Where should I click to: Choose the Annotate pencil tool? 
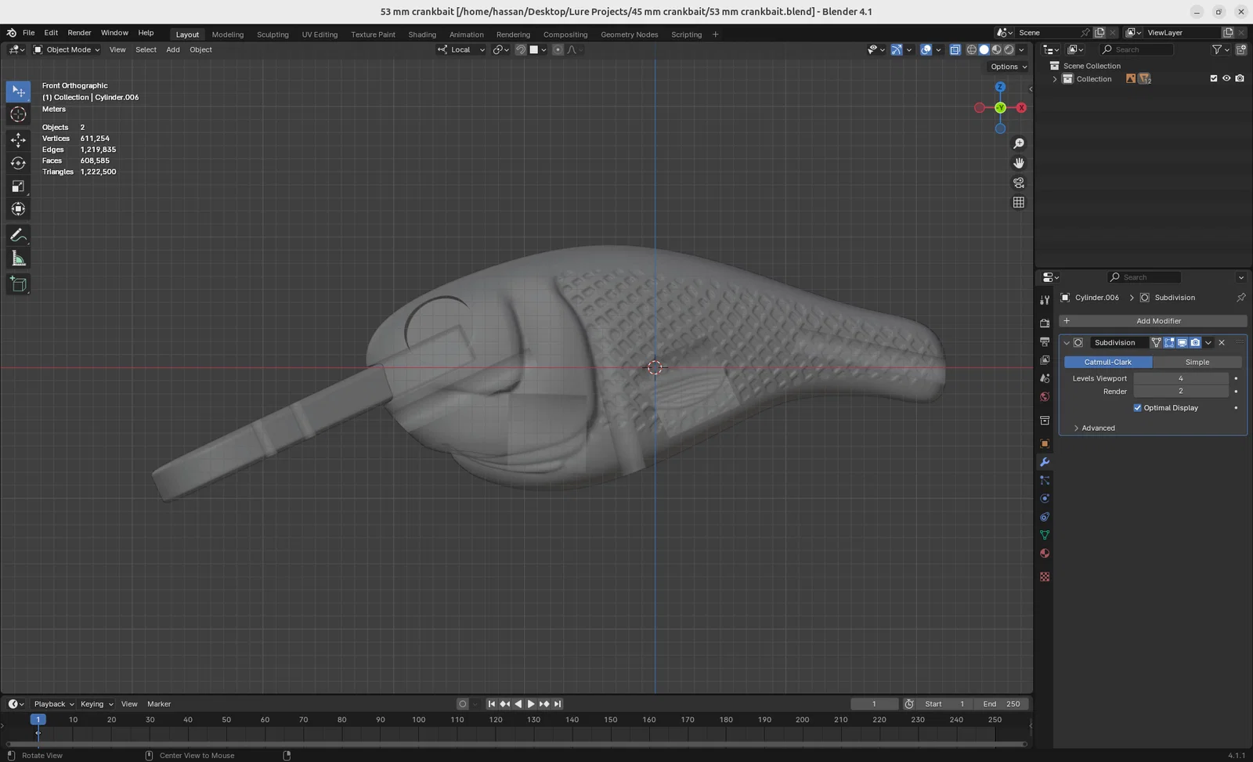pos(18,235)
